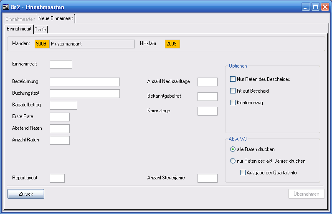The height and width of the screenshot is (214, 332).
Task: Click the Übernehmen button
Action: (306, 194)
